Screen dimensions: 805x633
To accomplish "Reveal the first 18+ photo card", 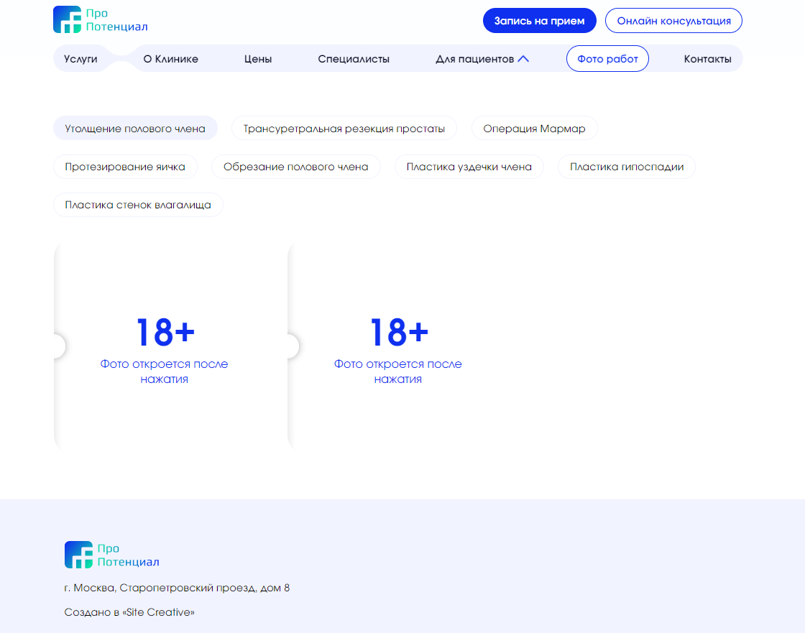I will tap(165, 346).
